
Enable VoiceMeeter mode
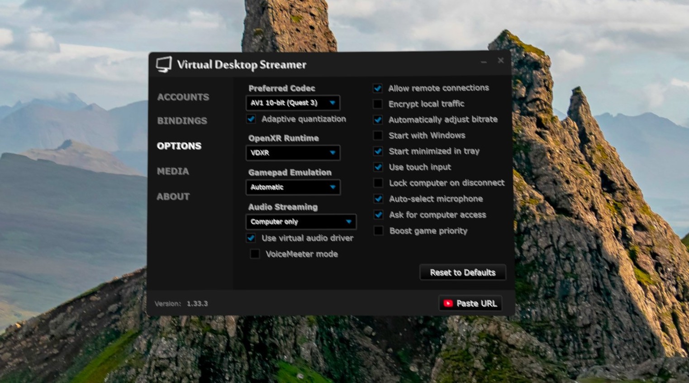255,254
